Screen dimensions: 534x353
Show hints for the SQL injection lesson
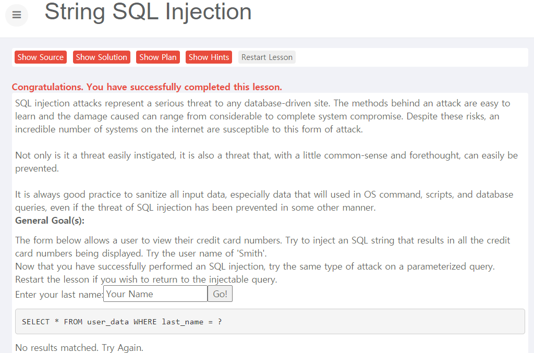[x=208, y=57]
